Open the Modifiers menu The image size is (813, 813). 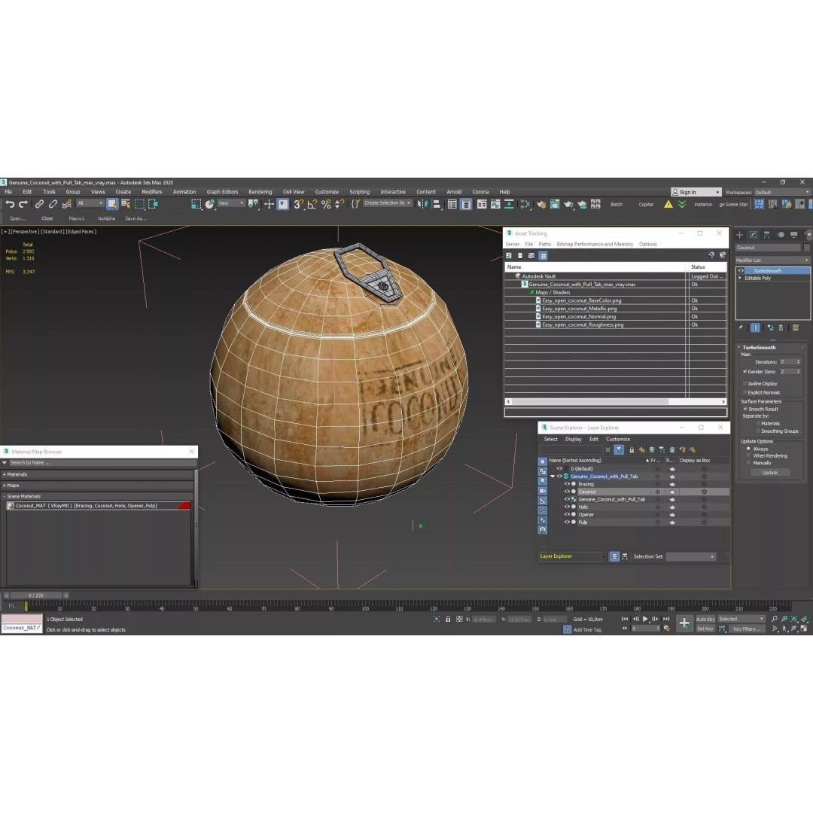pos(152,192)
